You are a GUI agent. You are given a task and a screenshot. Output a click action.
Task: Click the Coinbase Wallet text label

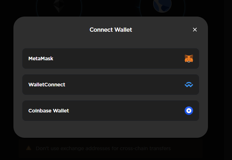48,111
